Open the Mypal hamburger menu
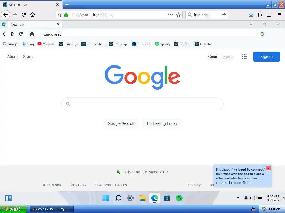 click(x=280, y=15)
